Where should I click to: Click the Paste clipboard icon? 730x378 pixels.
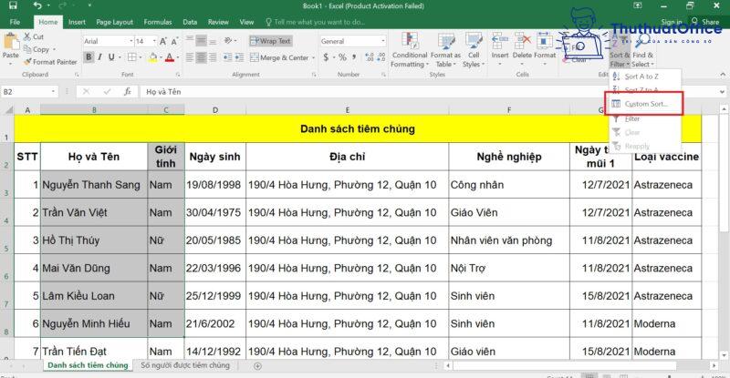10,41
